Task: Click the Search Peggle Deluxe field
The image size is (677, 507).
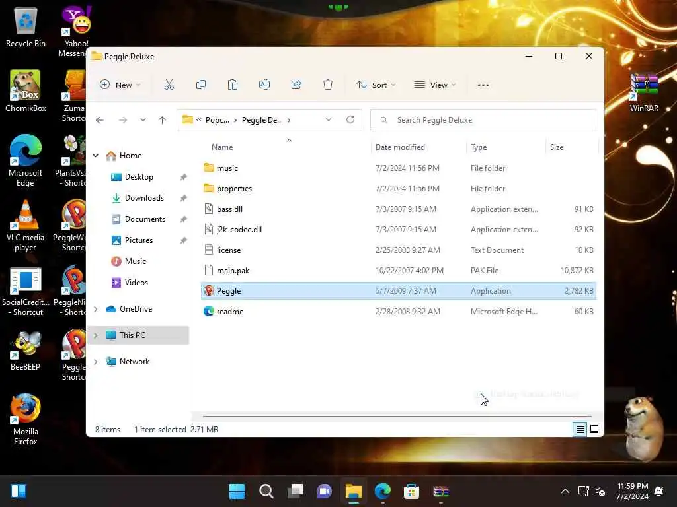Action: [483, 120]
